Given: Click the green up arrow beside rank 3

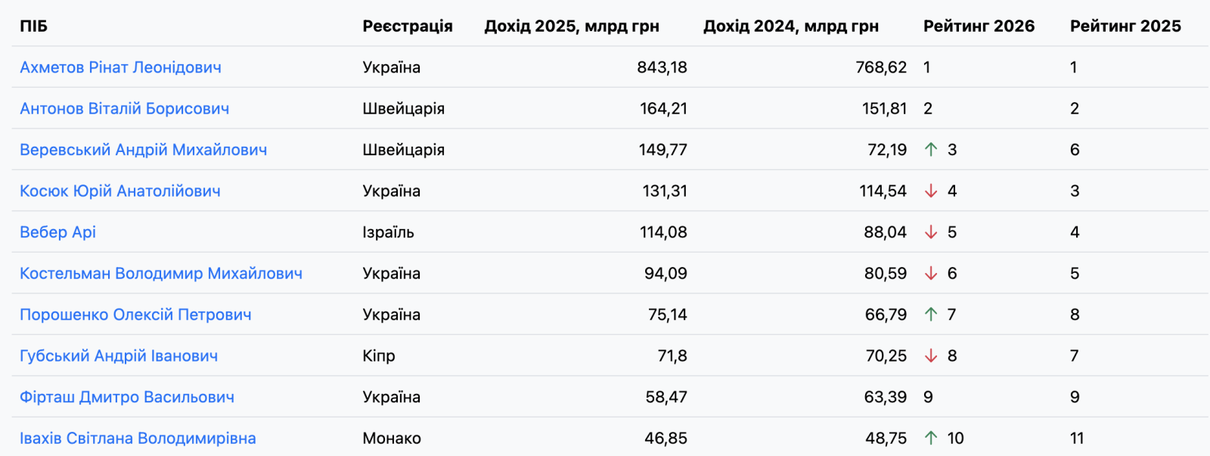Looking at the screenshot, I should click(931, 150).
